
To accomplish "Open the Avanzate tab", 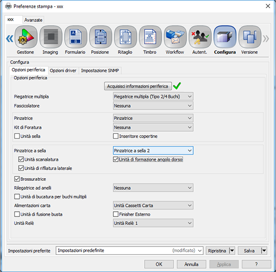I will click(33, 20).
